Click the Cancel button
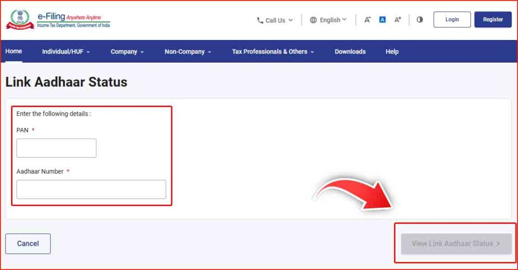The image size is (518, 270). point(28,244)
